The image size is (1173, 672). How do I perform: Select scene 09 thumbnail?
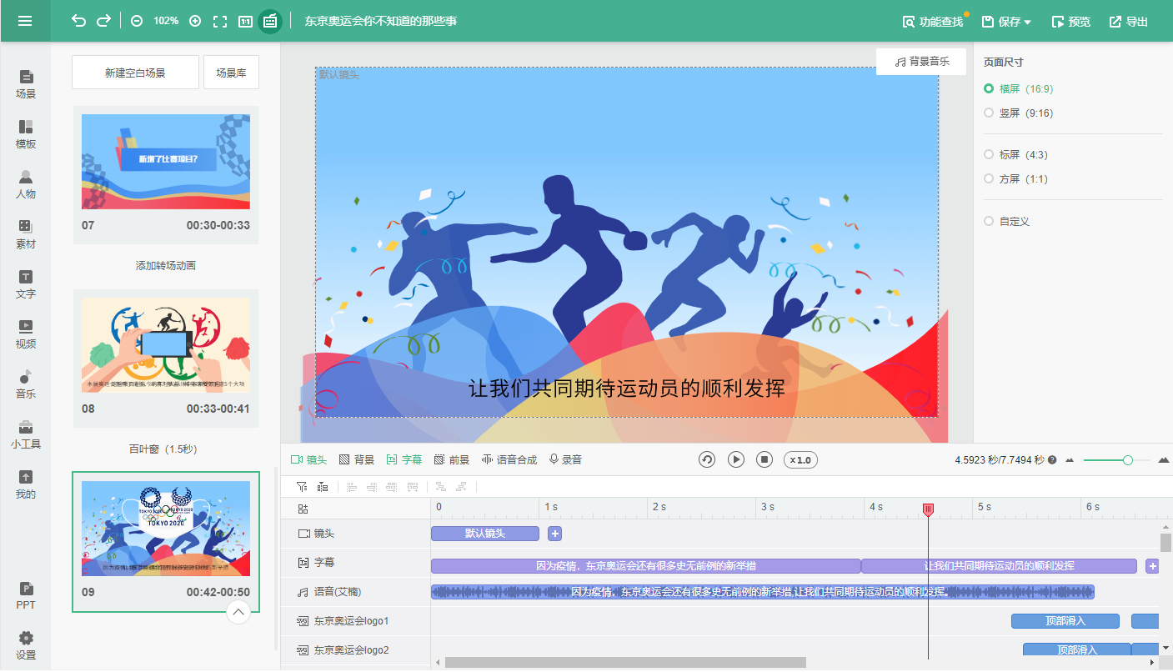(166, 529)
